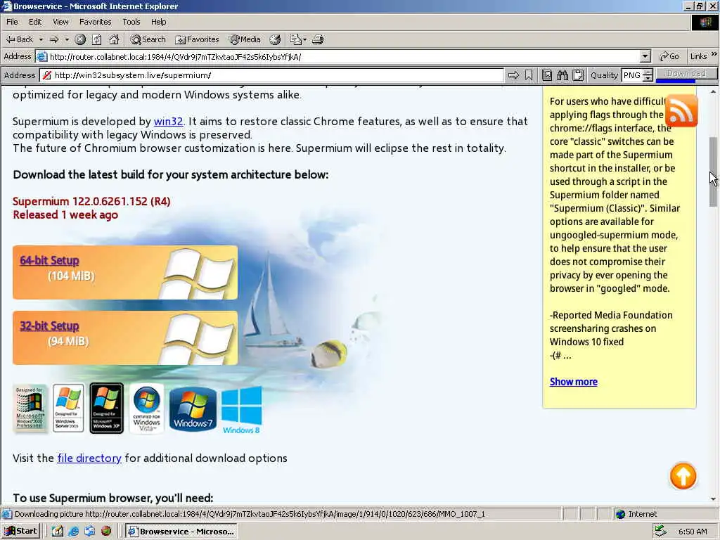Click the clipboard icon in Browservice bar
This screenshot has height=540, width=720.
pyautogui.click(x=578, y=75)
